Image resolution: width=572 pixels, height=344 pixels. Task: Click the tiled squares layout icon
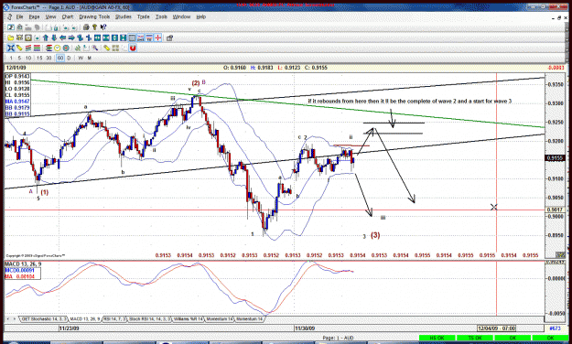click(115, 48)
